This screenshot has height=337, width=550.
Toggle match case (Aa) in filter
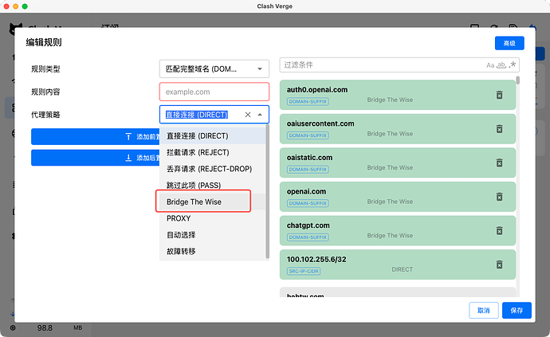(490, 65)
